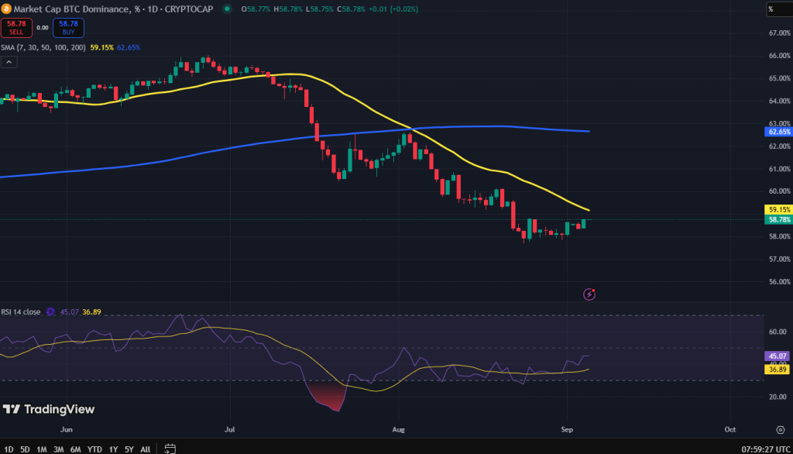This screenshot has height=454, width=793.
Task: Switch to the 1M timeframe
Action: [41, 449]
